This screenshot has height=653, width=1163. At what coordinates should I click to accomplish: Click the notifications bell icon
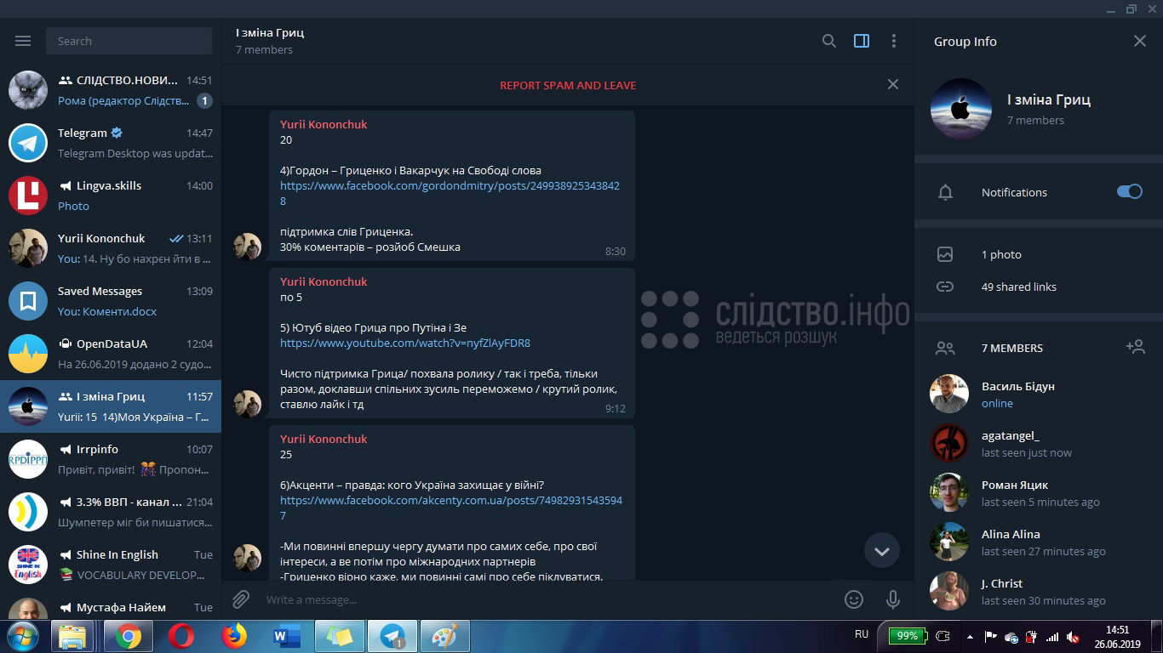tap(945, 192)
